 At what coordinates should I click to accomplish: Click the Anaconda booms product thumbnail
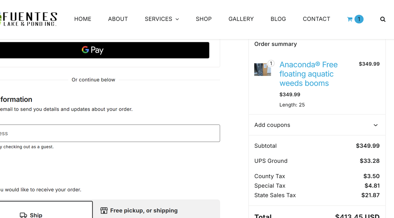pos(262,69)
